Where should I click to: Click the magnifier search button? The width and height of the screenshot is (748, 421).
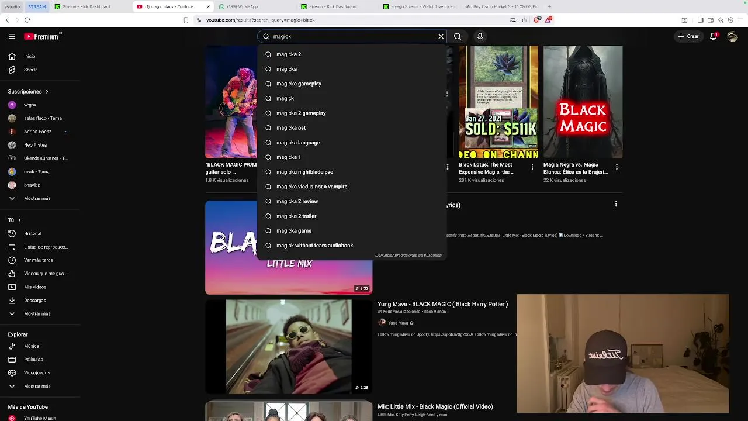click(x=458, y=36)
